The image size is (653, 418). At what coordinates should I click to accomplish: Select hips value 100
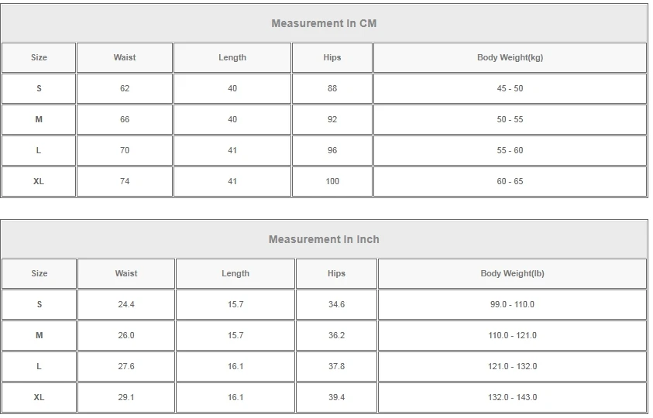(x=332, y=182)
